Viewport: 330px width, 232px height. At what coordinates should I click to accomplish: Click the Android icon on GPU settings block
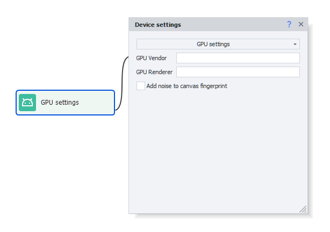27,103
